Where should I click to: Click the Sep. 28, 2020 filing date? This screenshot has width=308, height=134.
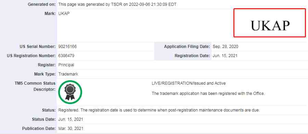pos(226,47)
